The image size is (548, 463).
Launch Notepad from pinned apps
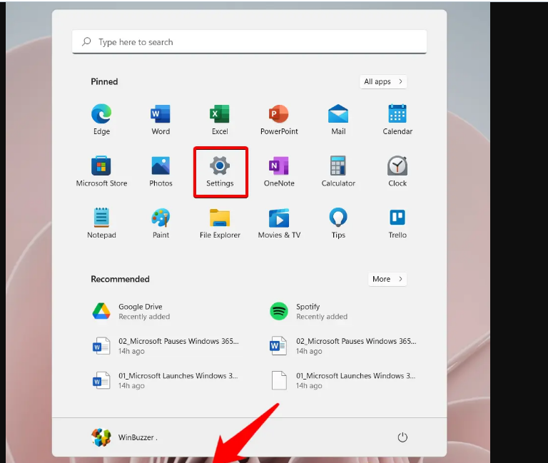(x=101, y=223)
